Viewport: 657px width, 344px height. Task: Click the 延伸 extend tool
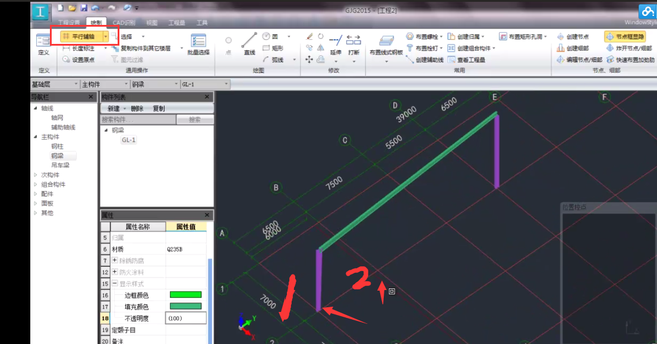coord(336,44)
